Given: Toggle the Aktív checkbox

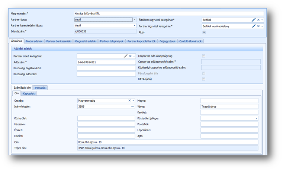Looking at the screenshot, I should tap(203, 32).
